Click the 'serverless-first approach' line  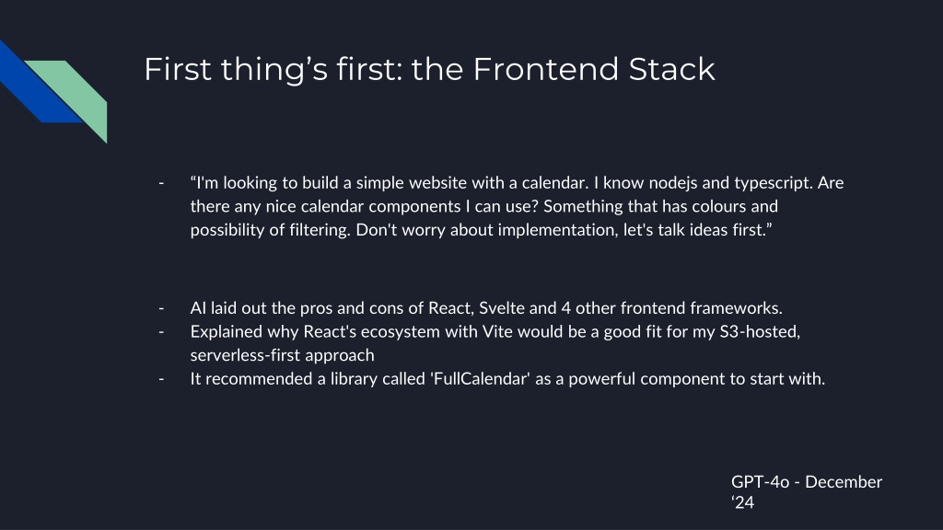[282, 355]
